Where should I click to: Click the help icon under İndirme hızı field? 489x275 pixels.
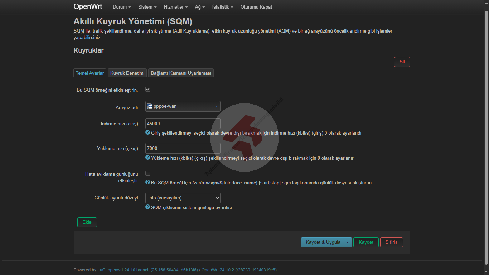click(147, 132)
